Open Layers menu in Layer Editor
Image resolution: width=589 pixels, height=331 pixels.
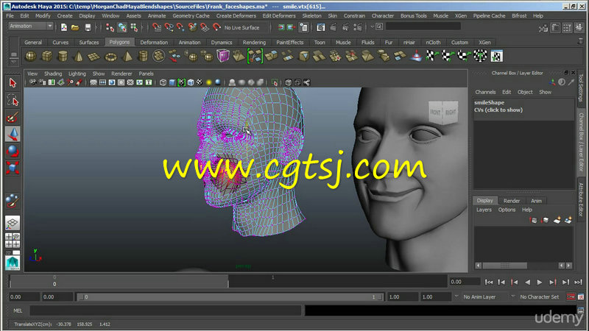point(484,210)
